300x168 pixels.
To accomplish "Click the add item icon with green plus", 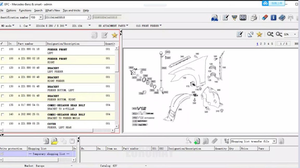I will 197,141.
